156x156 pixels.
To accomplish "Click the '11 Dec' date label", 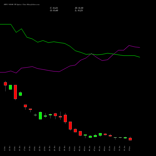I will click(x=5, y=149).
